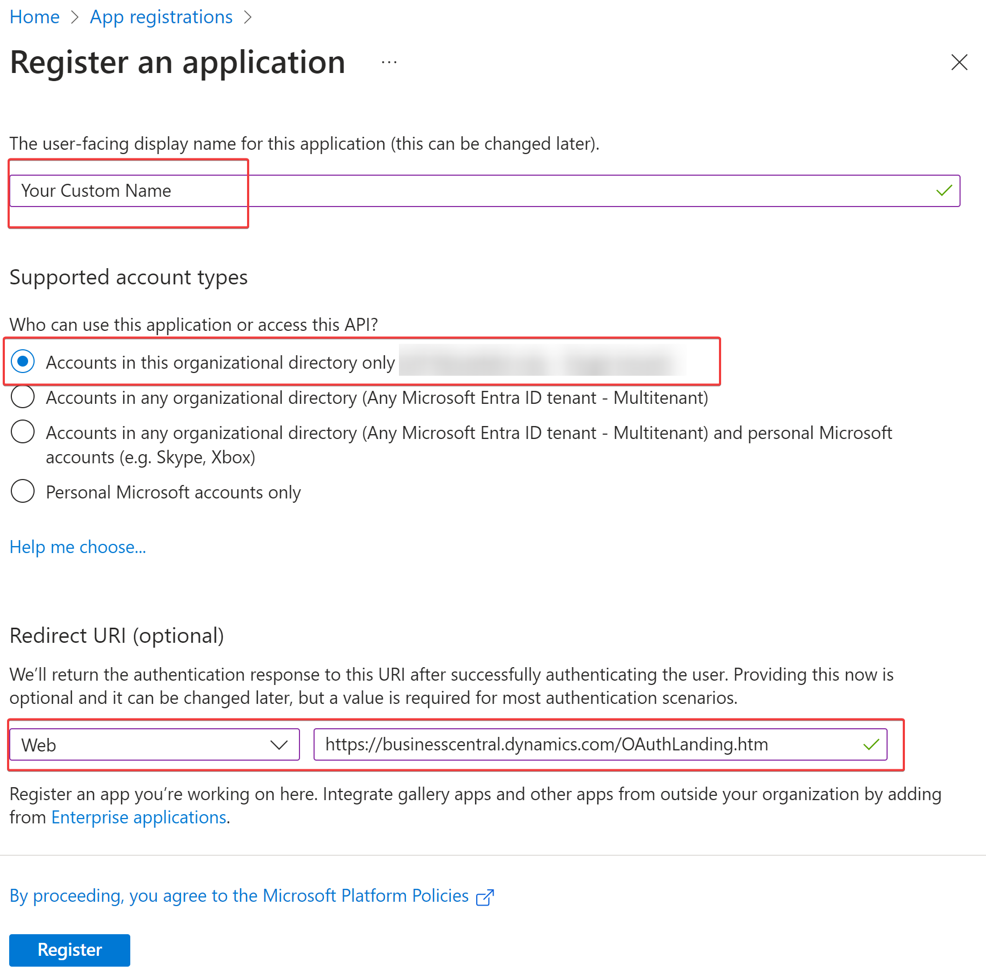Open the Enterprise applications link
The image size is (986, 978).
(x=139, y=817)
